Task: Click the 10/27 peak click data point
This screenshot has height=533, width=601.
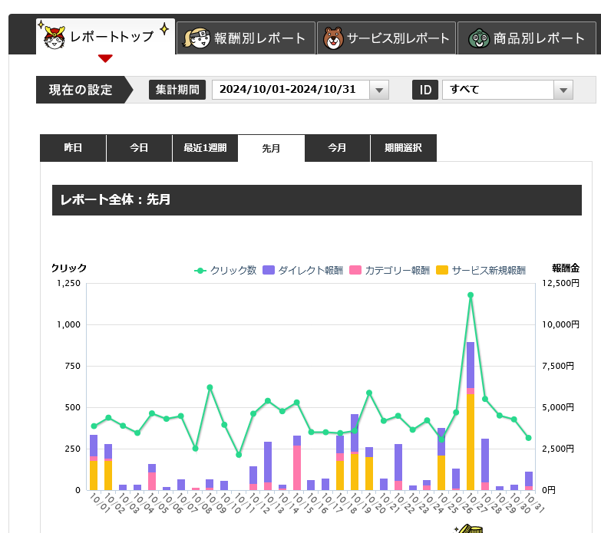Action: click(471, 294)
